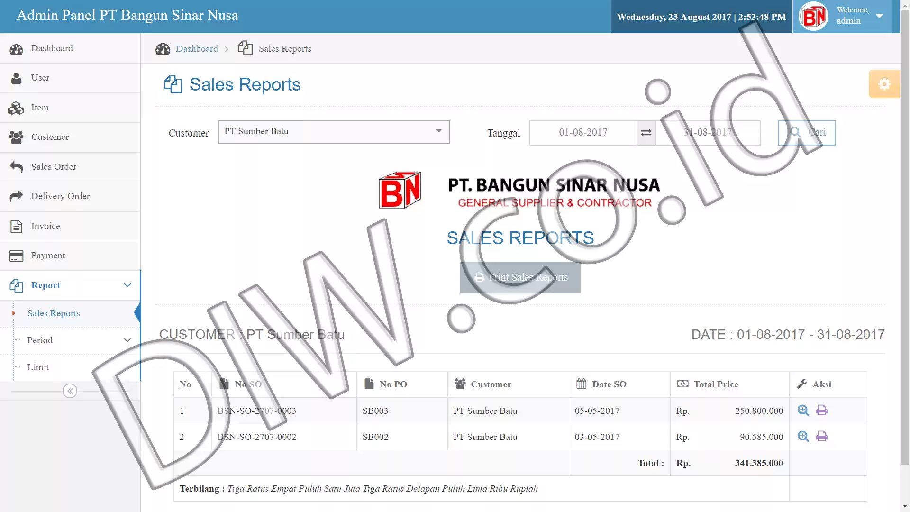Print order BSN-SO-2707-0003 printer icon

tap(822, 411)
